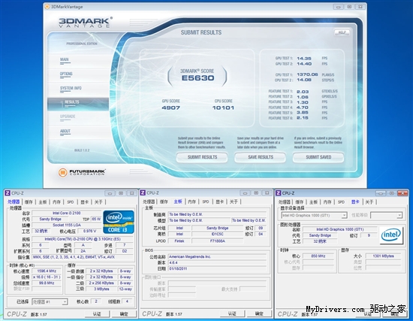
Task: Open the OPTIONS section in 3DMark sidebar
Action: pyautogui.click(x=66, y=74)
